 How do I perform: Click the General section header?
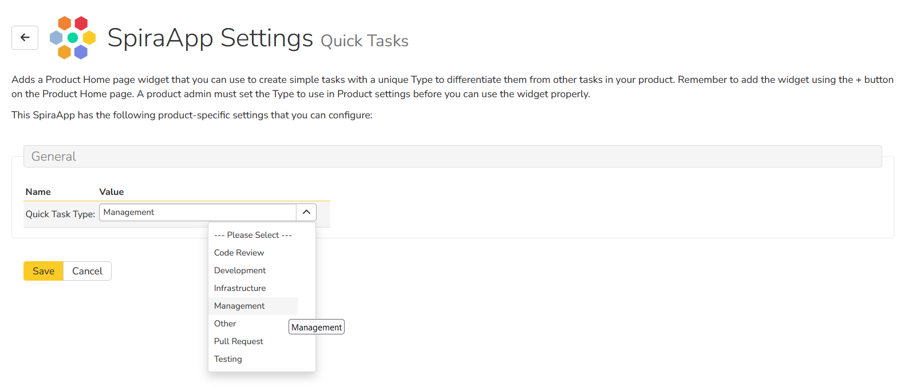[x=53, y=157]
